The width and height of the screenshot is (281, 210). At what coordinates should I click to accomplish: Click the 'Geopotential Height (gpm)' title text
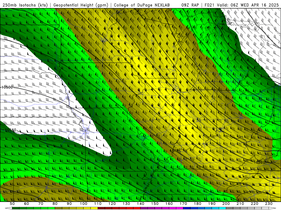pos(81,5)
